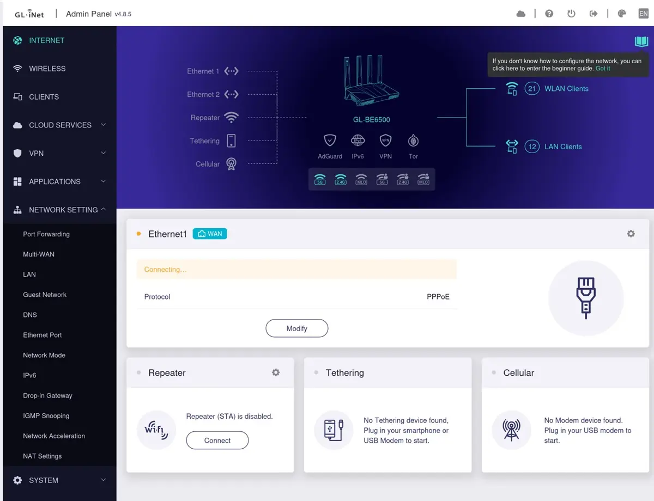Open the theme palette color icon
Screen dimensions: 654x501
point(622,14)
